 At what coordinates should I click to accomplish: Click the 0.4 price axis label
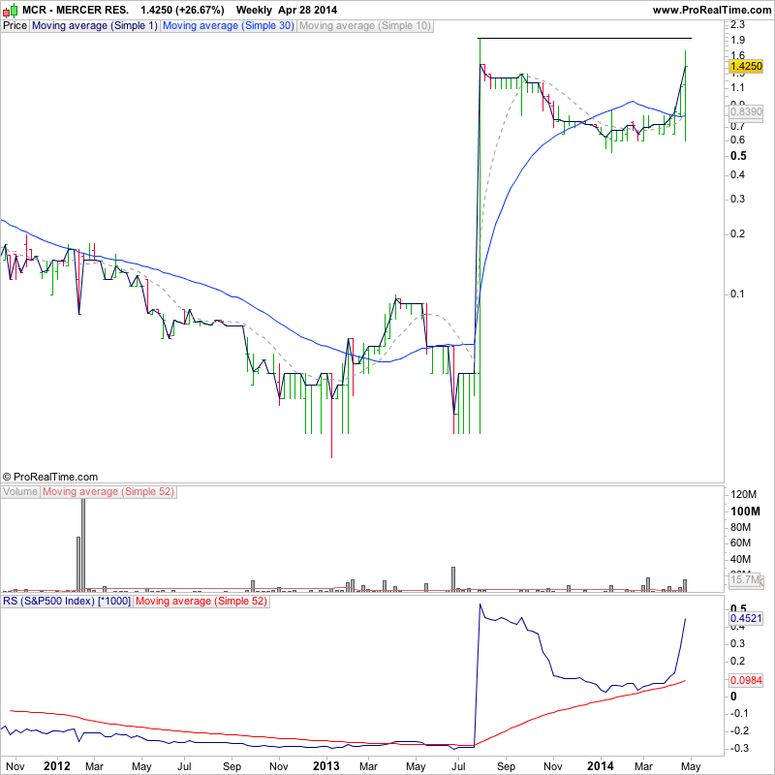point(737,174)
